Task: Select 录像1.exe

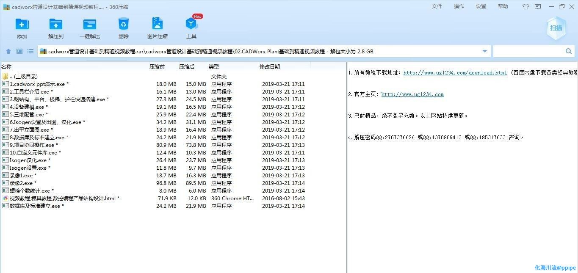Action: coord(23,176)
